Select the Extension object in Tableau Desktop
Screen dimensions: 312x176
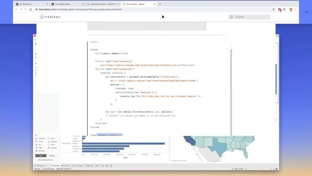(52, 148)
